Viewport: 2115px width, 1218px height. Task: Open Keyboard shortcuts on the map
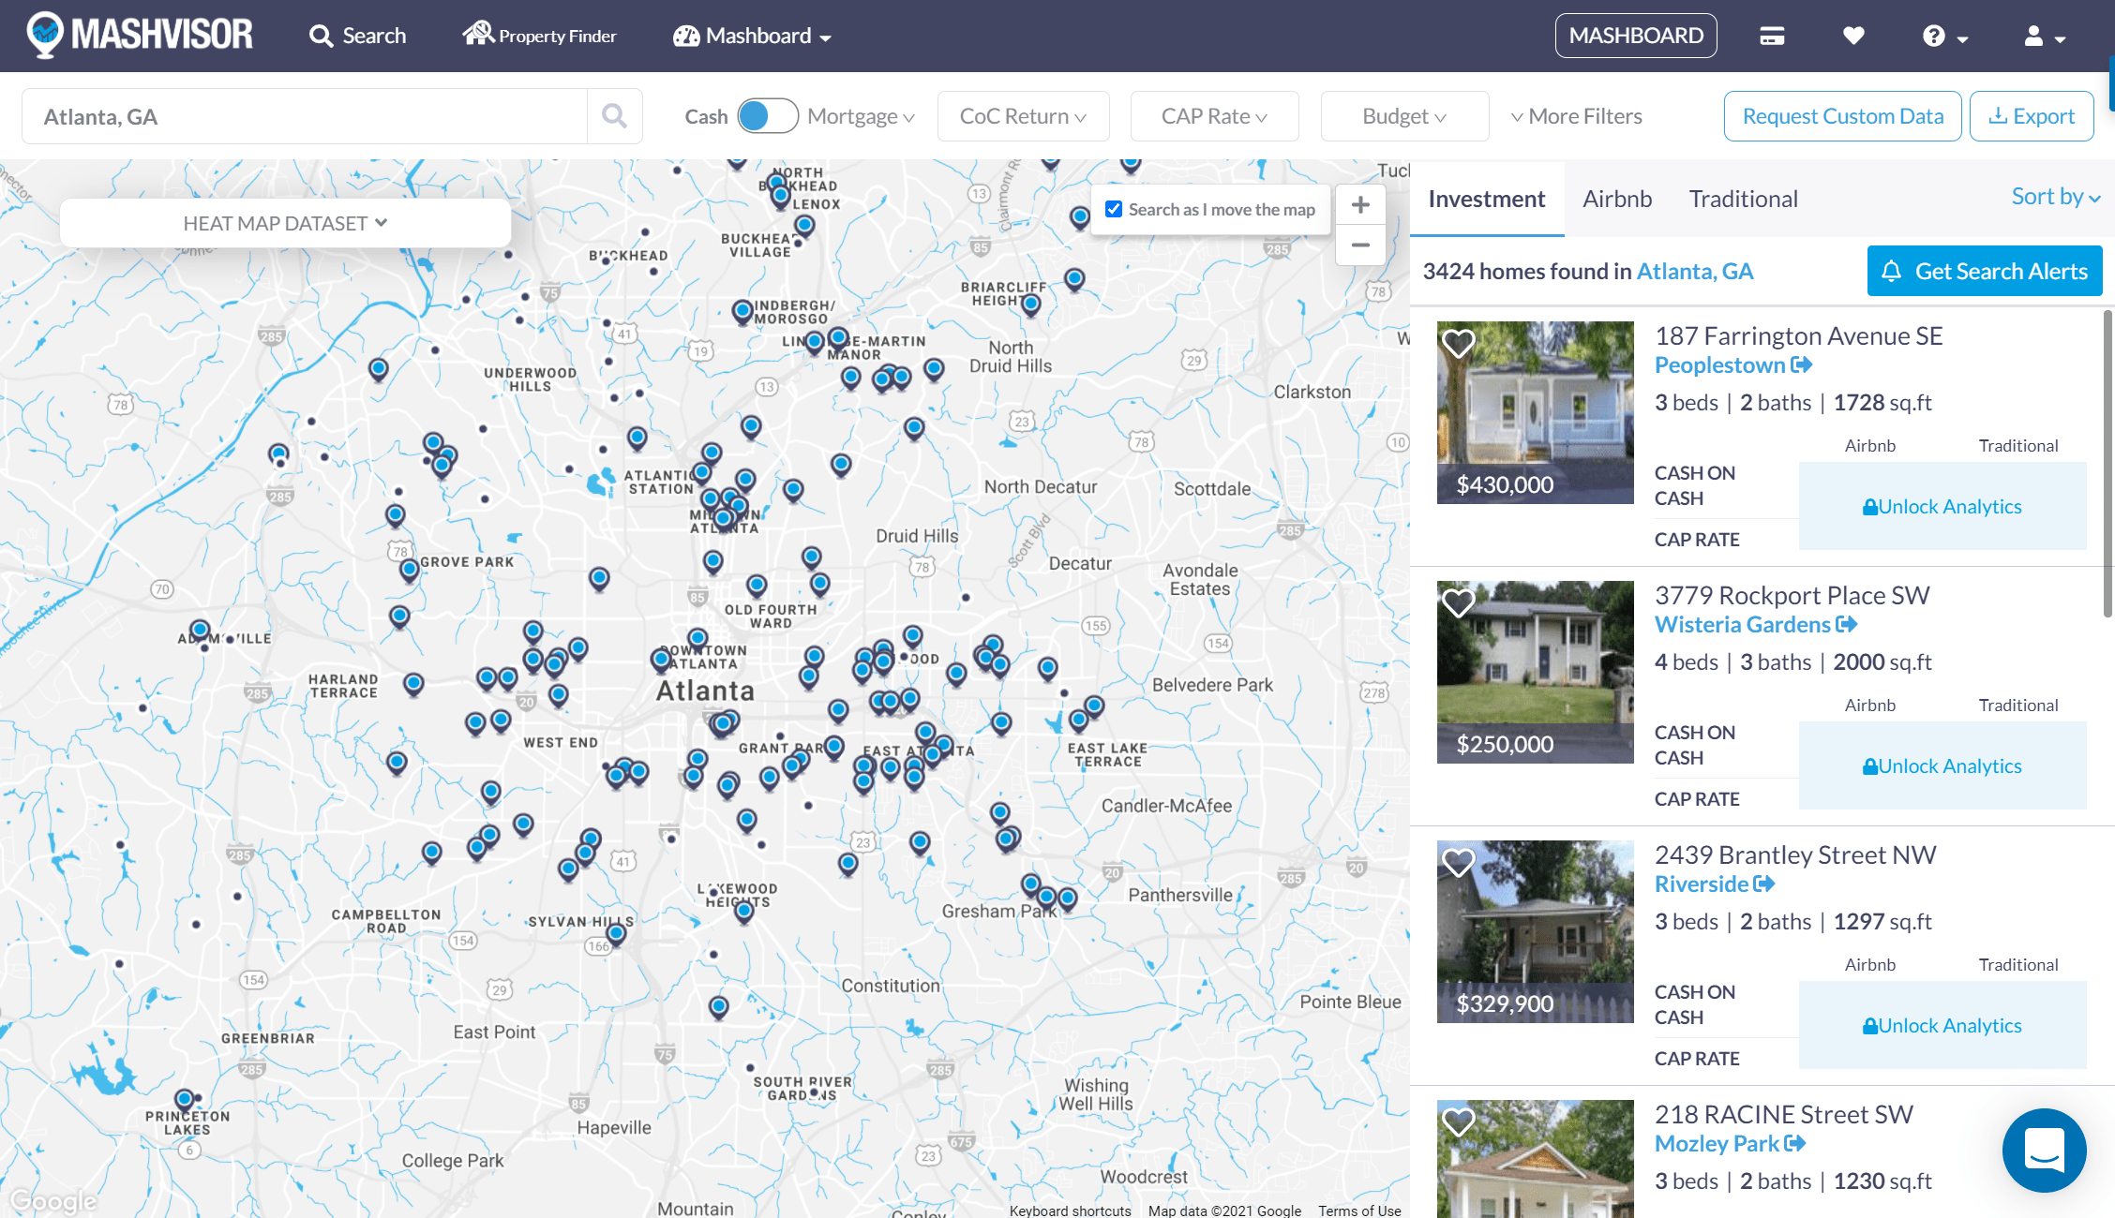click(x=1071, y=1211)
